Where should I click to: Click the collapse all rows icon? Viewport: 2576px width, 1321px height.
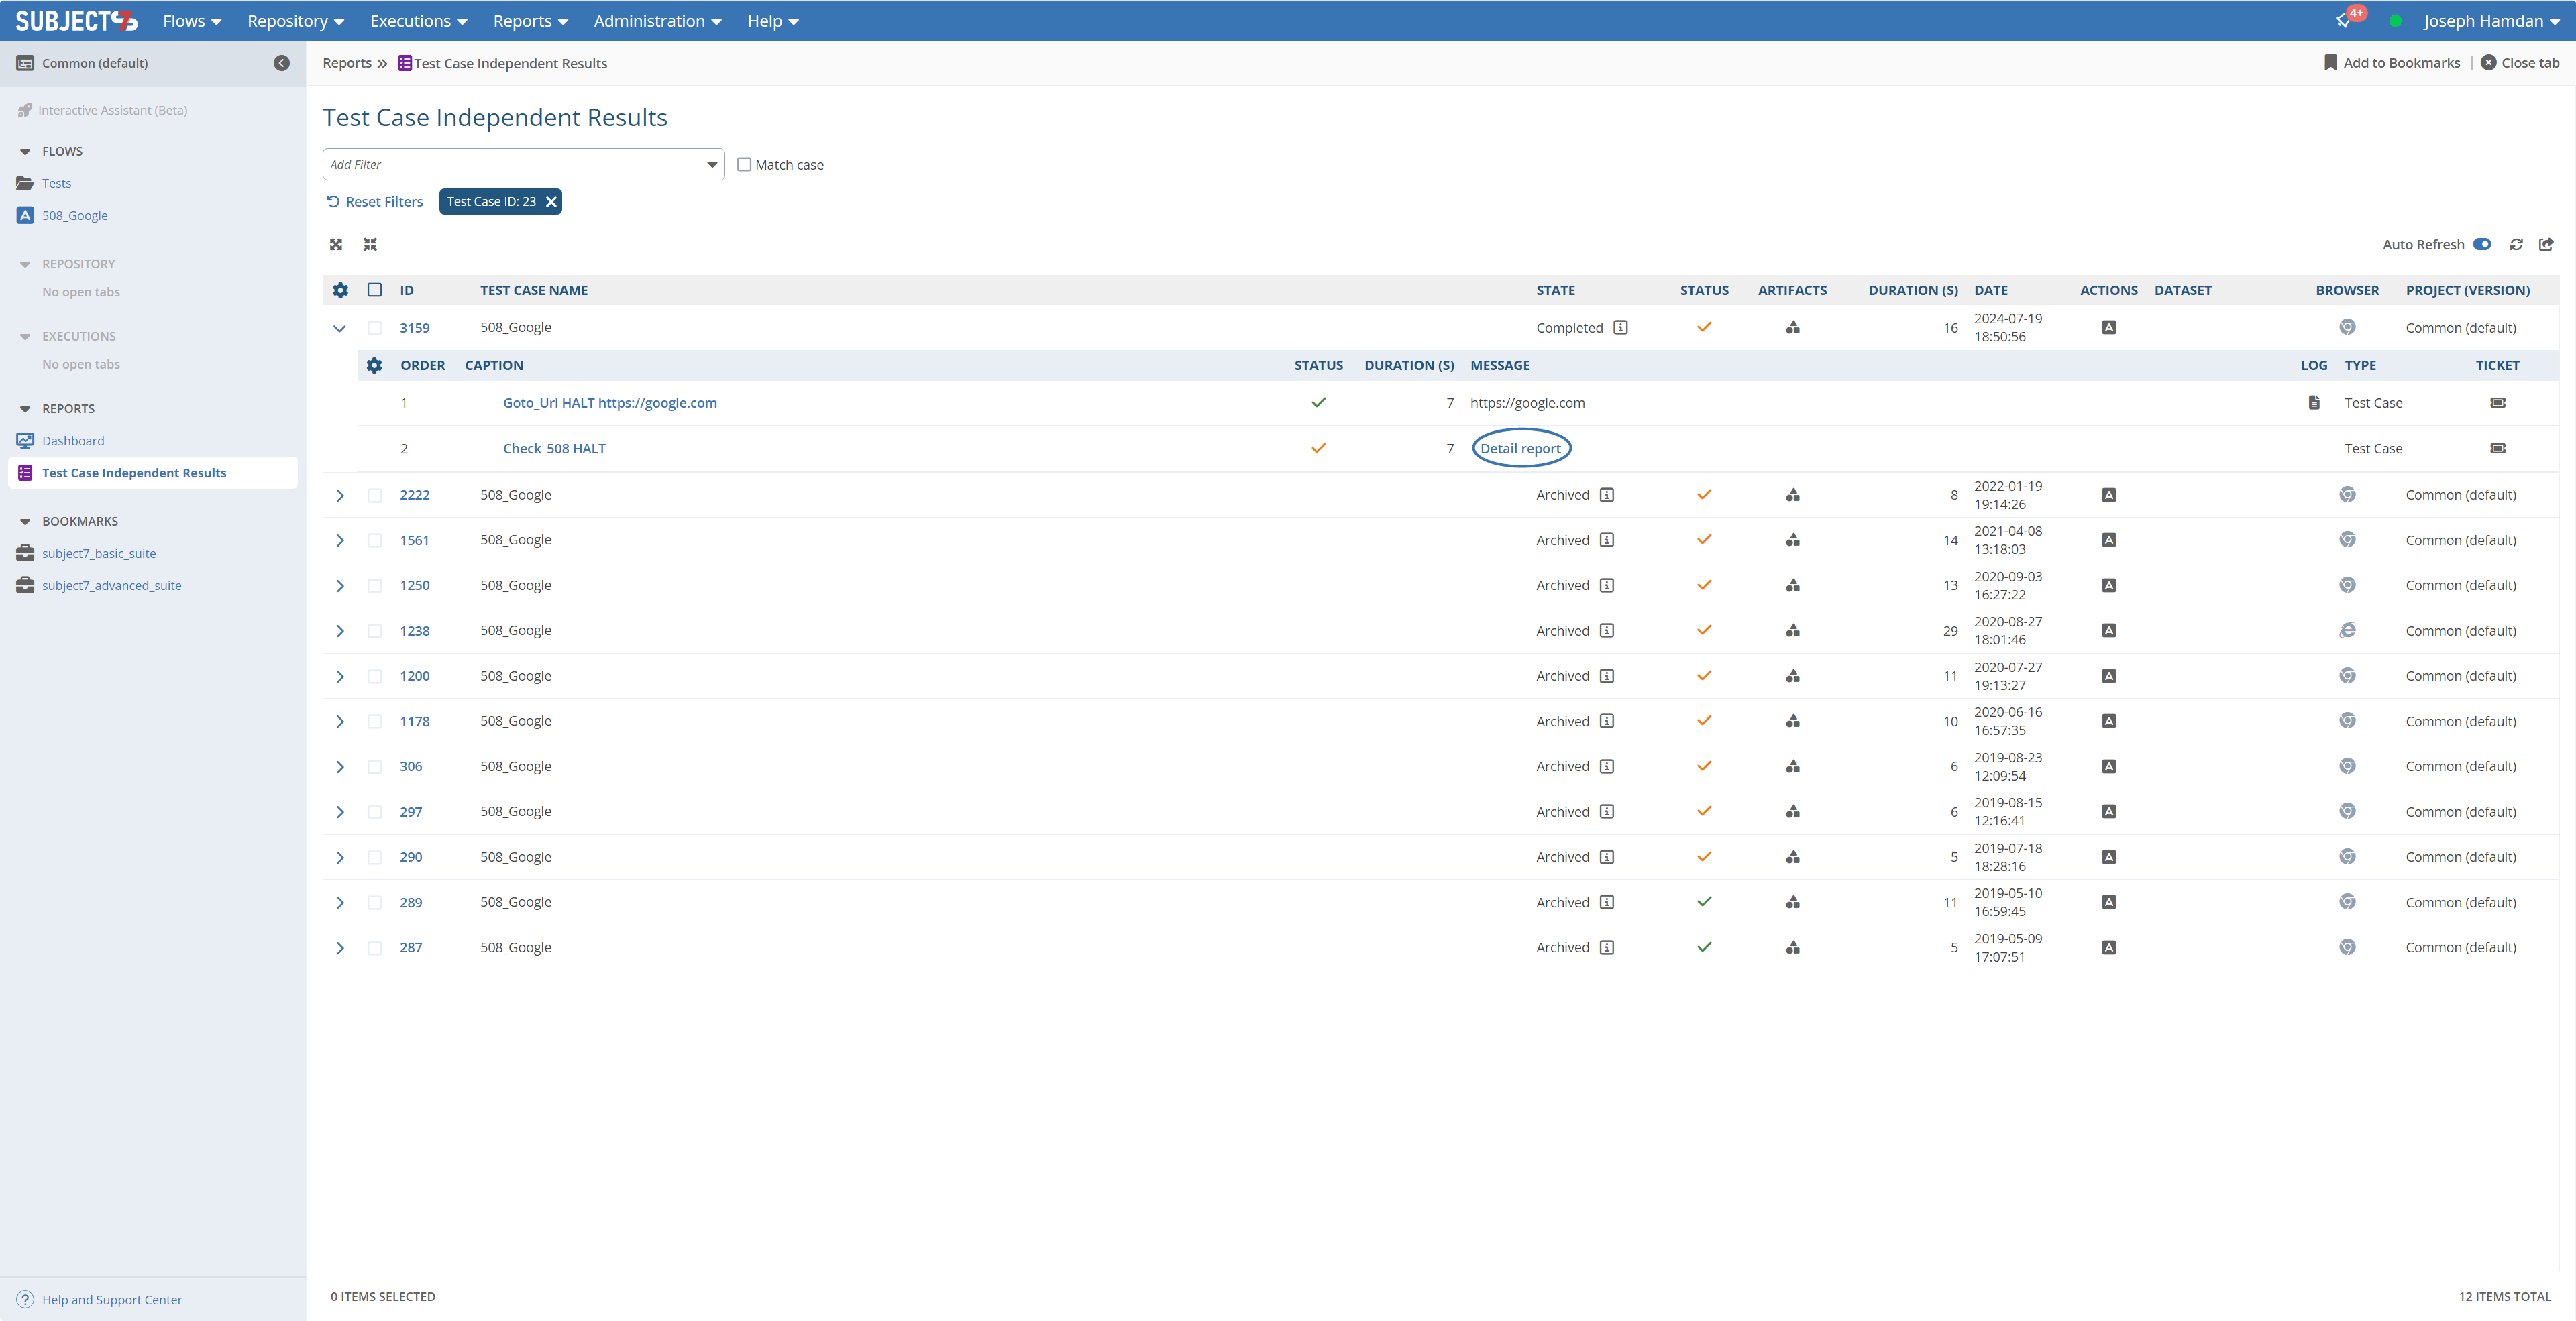(x=370, y=245)
